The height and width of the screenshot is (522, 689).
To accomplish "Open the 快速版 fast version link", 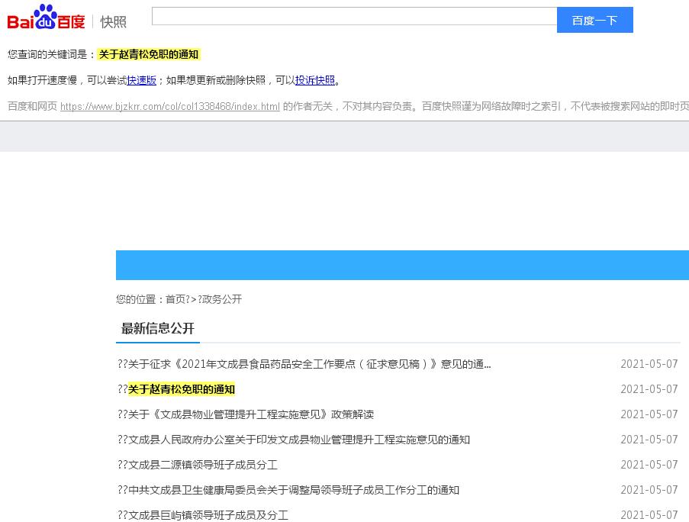I will coord(141,79).
